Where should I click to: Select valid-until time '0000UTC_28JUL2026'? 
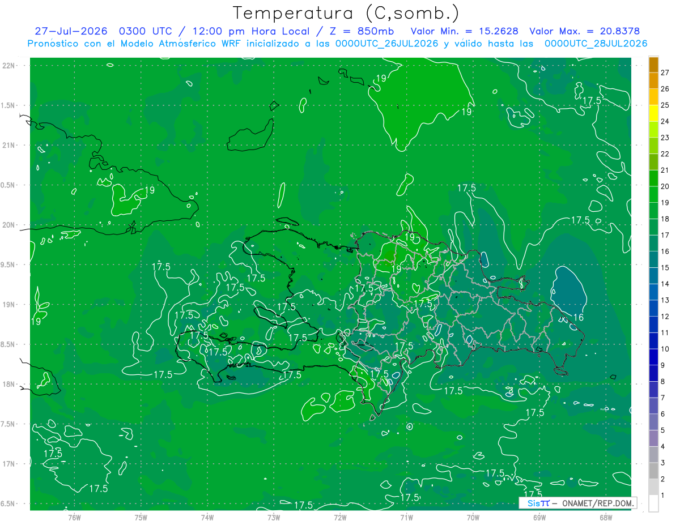coord(596,44)
